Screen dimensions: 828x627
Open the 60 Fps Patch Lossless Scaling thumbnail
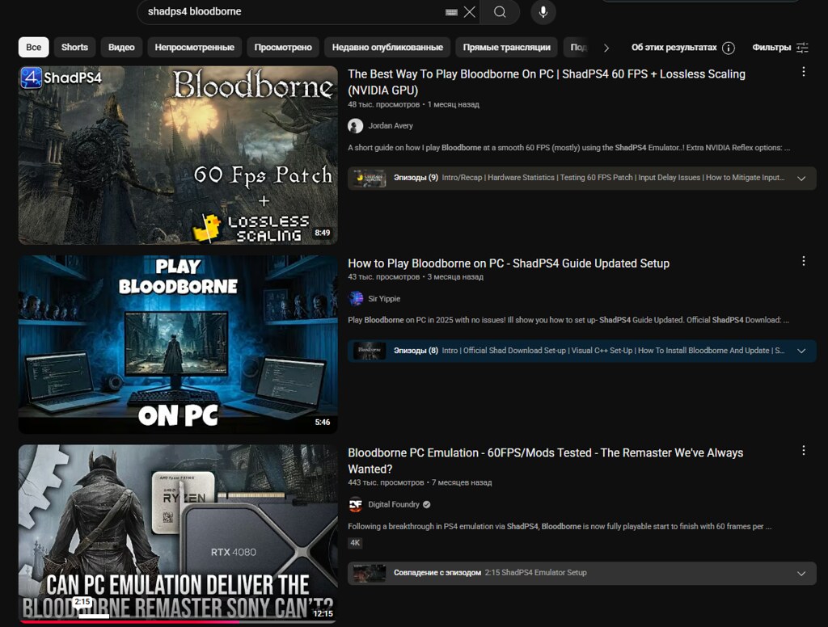(x=178, y=155)
